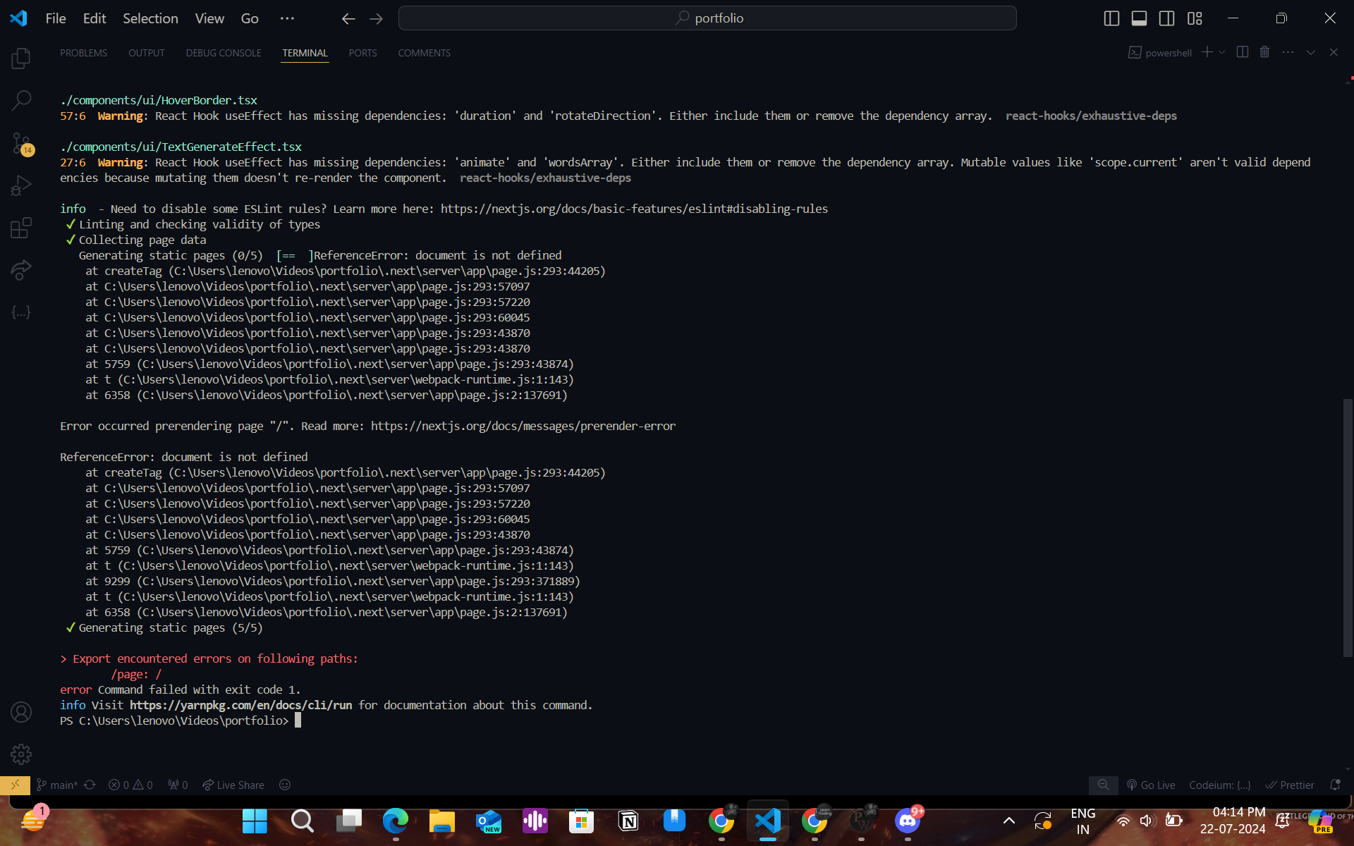Image resolution: width=1354 pixels, height=846 pixels.
Task: Toggle the secondary sidebar
Action: [x=1167, y=18]
